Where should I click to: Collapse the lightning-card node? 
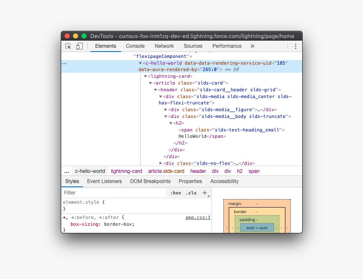pos(146,77)
